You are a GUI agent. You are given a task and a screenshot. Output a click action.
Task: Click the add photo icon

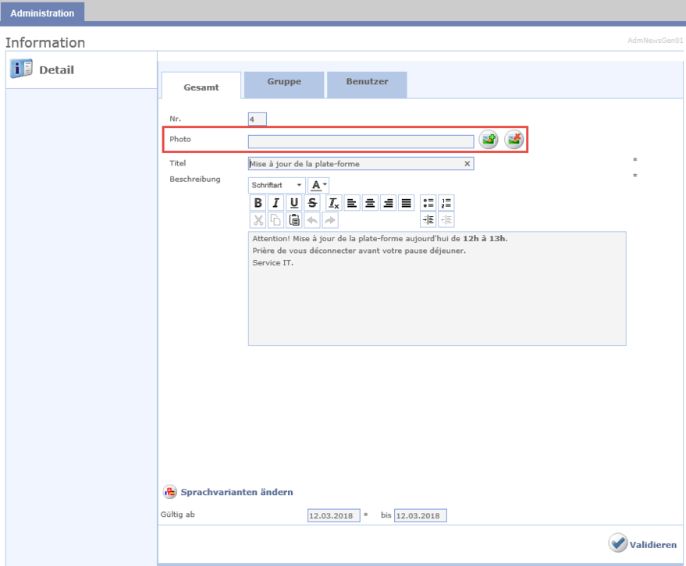[x=489, y=140]
